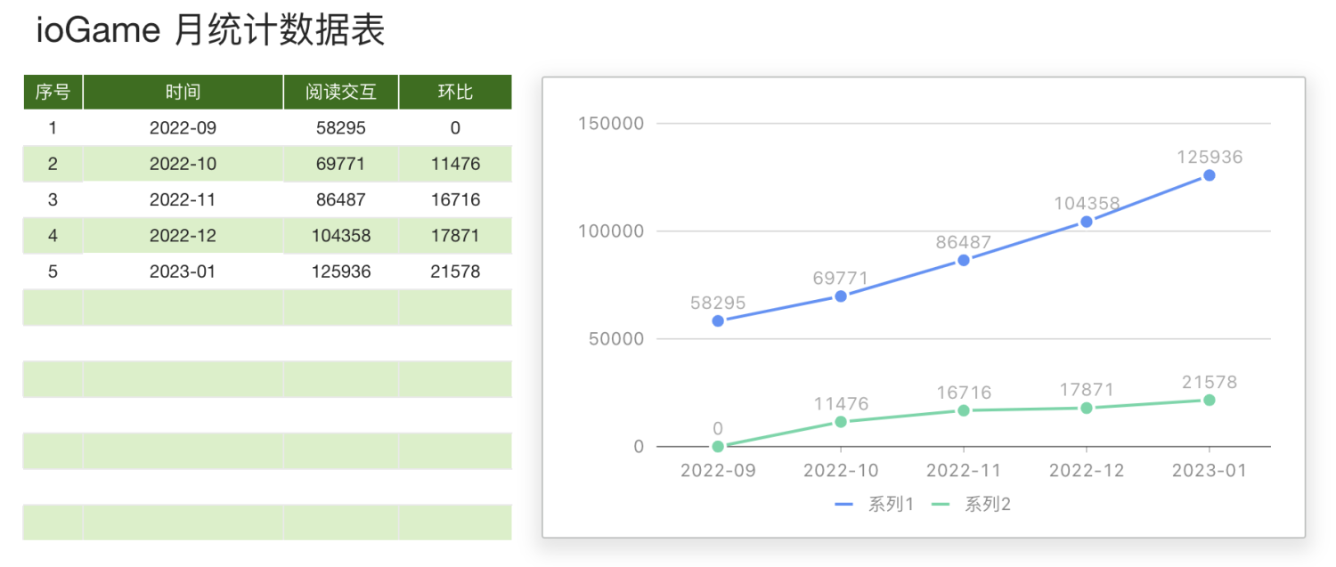Image resolution: width=1336 pixels, height=567 pixels.
Task: Click the ioGame 月统计数据表 title
Action: [211, 30]
